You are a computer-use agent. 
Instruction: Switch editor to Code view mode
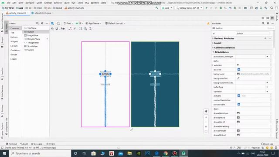[x=263, y=18]
